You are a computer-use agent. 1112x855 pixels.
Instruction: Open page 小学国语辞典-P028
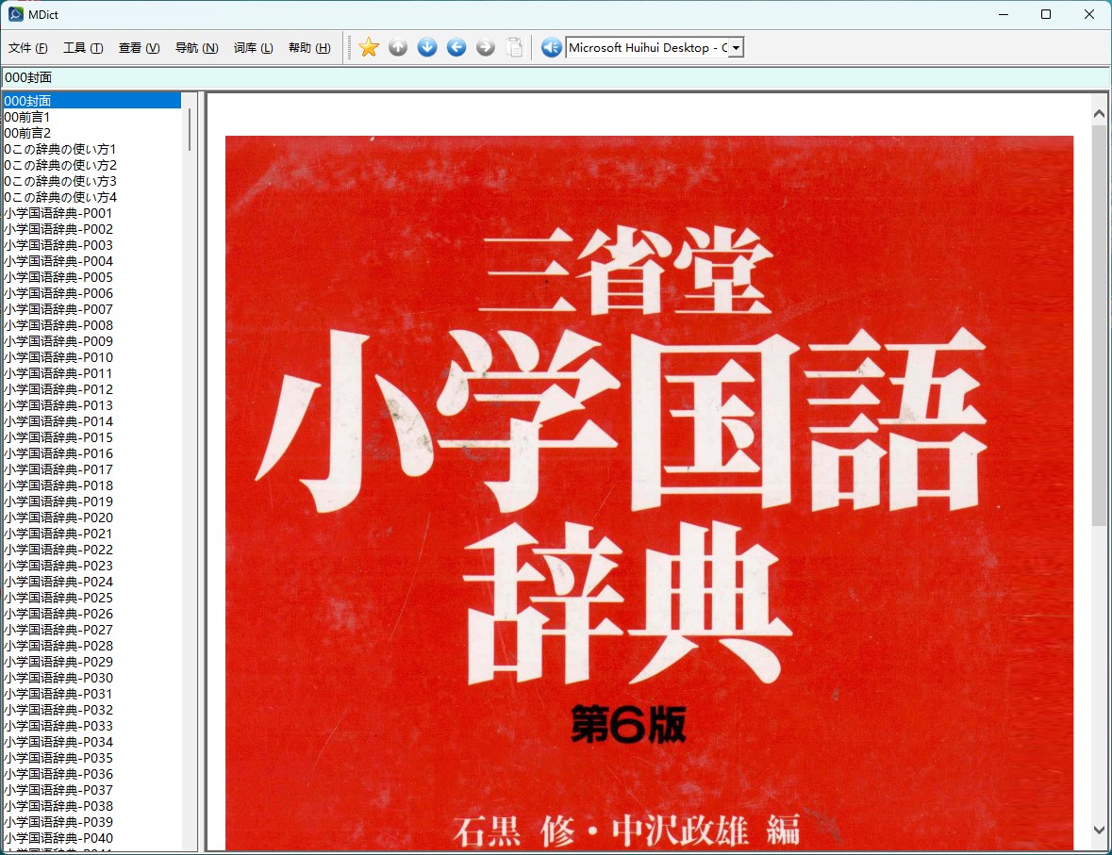coord(92,646)
